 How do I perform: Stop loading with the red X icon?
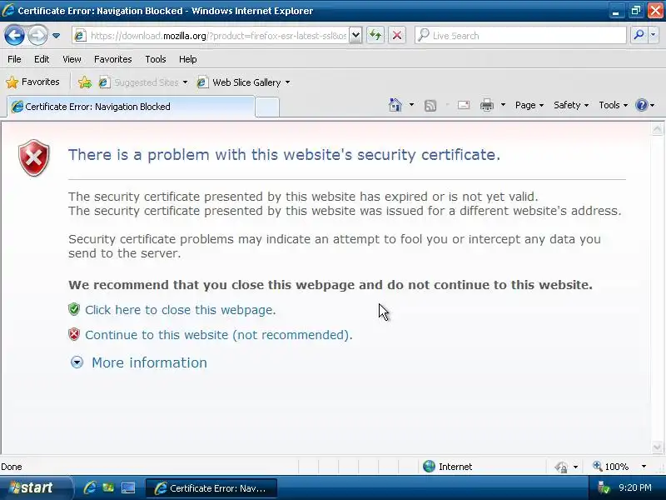click(x=397, y=35)
